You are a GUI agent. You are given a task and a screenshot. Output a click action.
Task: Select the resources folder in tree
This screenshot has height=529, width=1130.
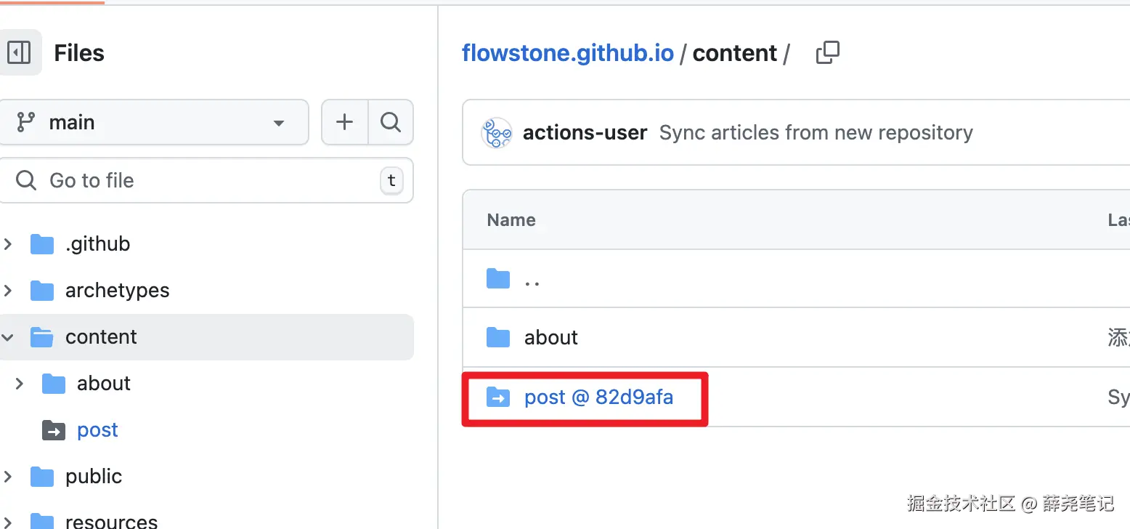point(111,520)
